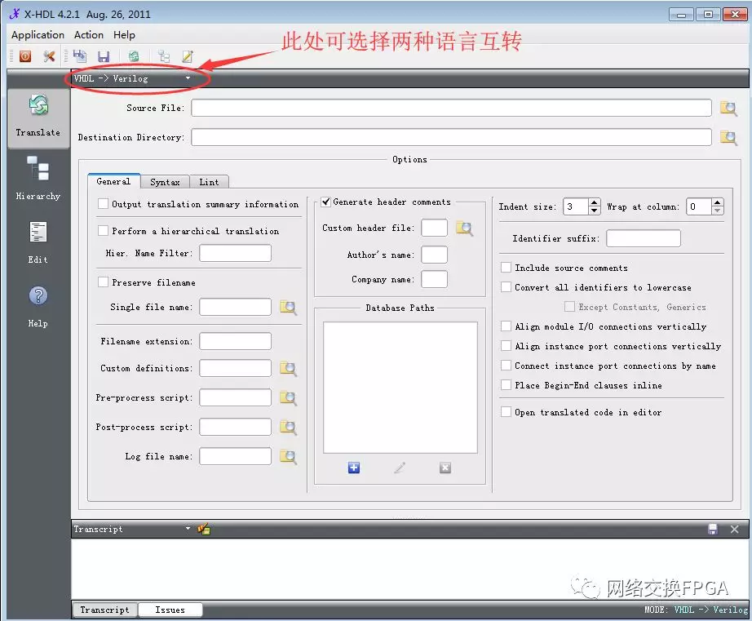The width and height of the screenshot is (752, 621).
Task: Click the Database Paths list box
Action: click(x=400, y=388)
